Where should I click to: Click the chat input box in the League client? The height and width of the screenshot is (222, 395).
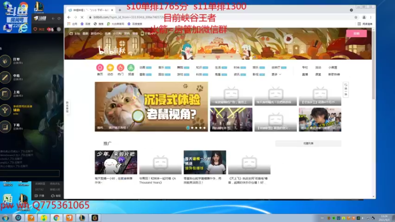coord(30,174)
